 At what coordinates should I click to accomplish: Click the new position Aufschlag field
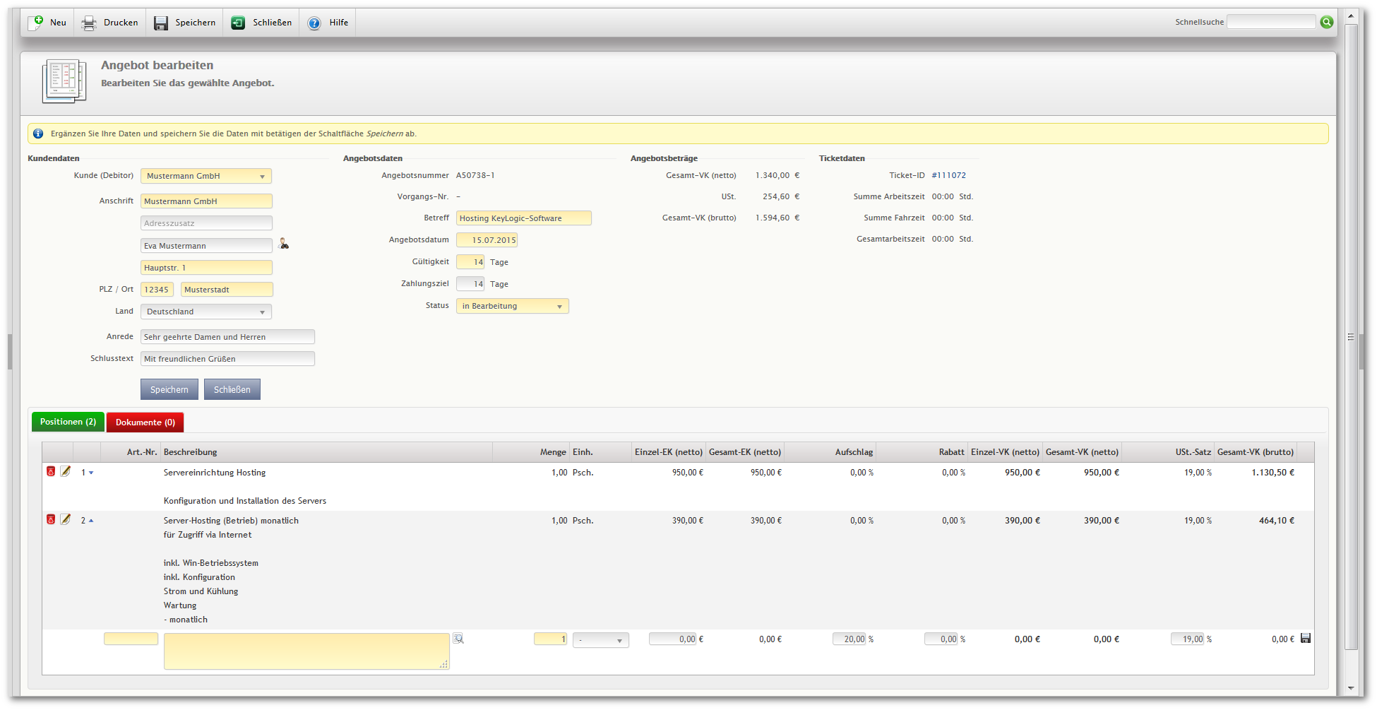(850, 639)
